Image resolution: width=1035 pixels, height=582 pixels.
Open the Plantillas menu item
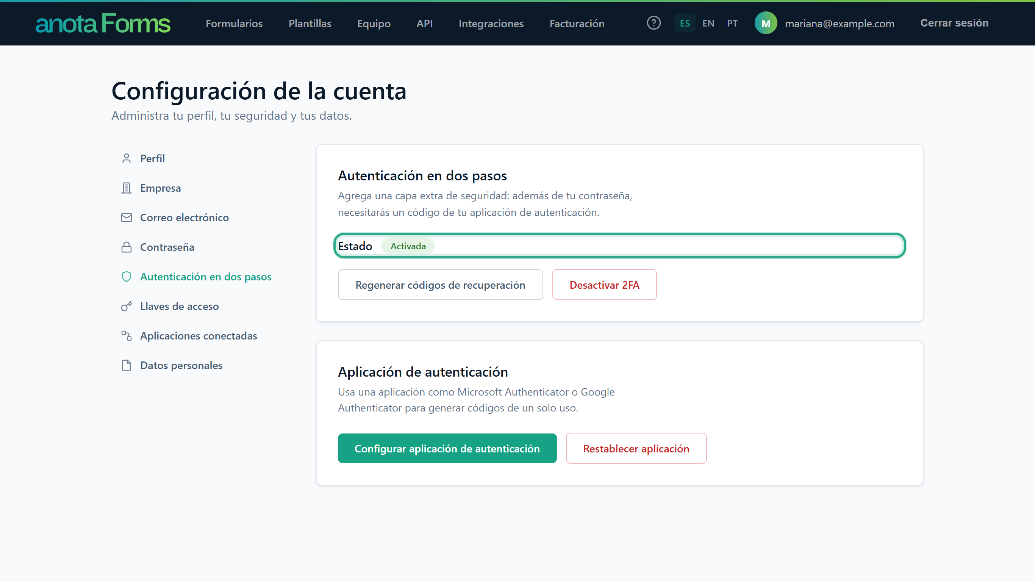pos(310,24)
